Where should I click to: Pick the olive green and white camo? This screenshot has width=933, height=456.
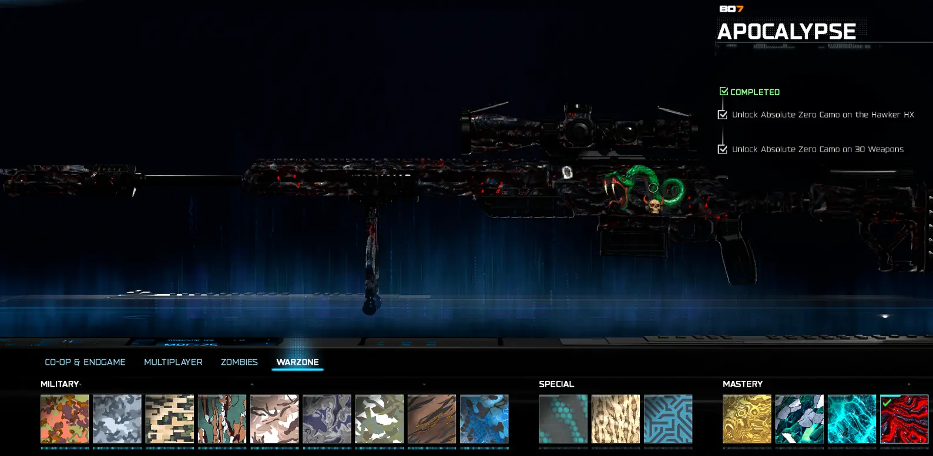[x=380, y=419]
